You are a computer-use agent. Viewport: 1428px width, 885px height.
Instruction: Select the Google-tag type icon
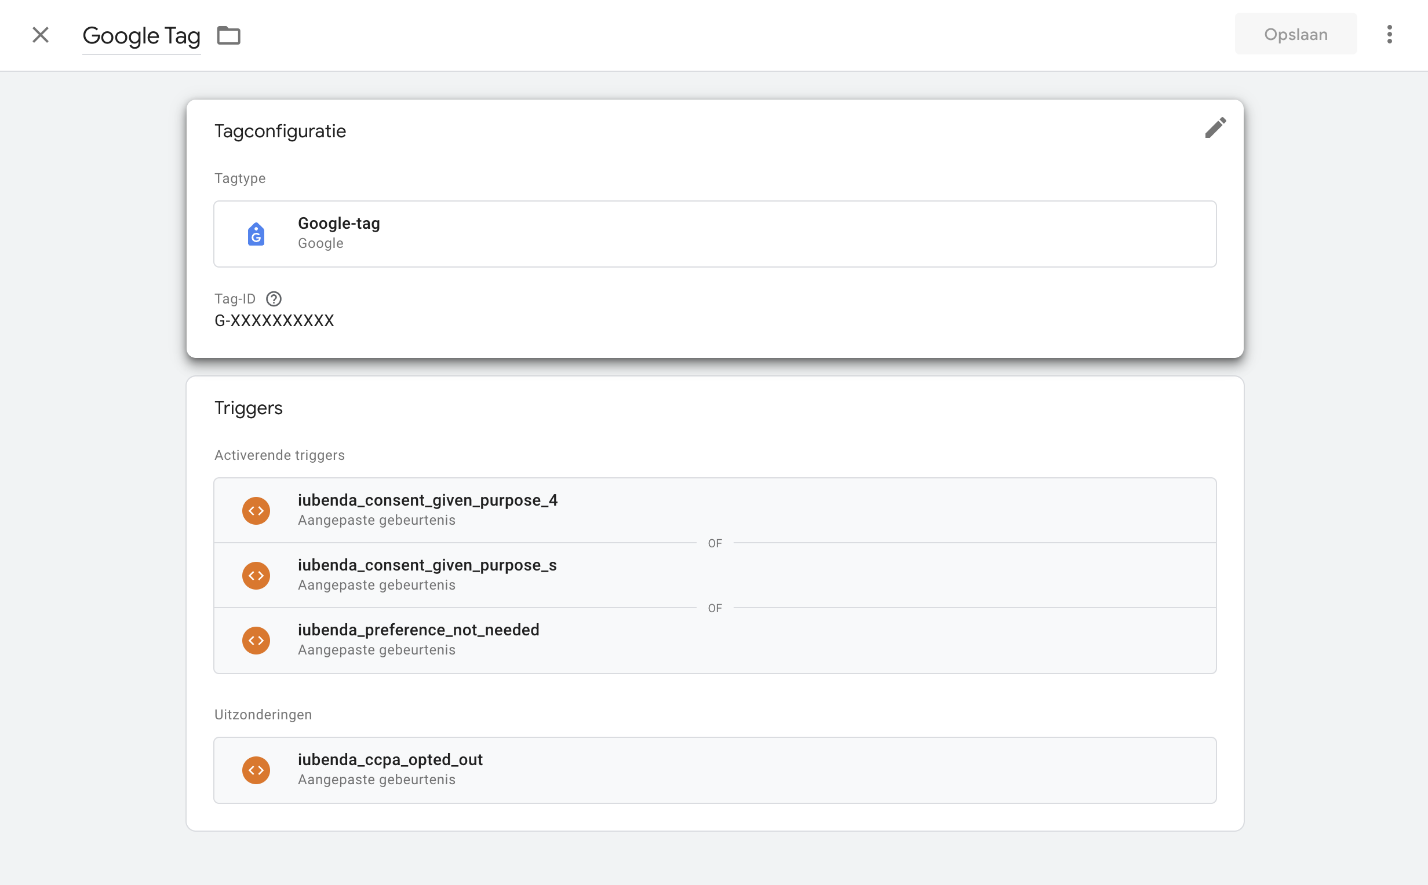[x=256, y=233]
